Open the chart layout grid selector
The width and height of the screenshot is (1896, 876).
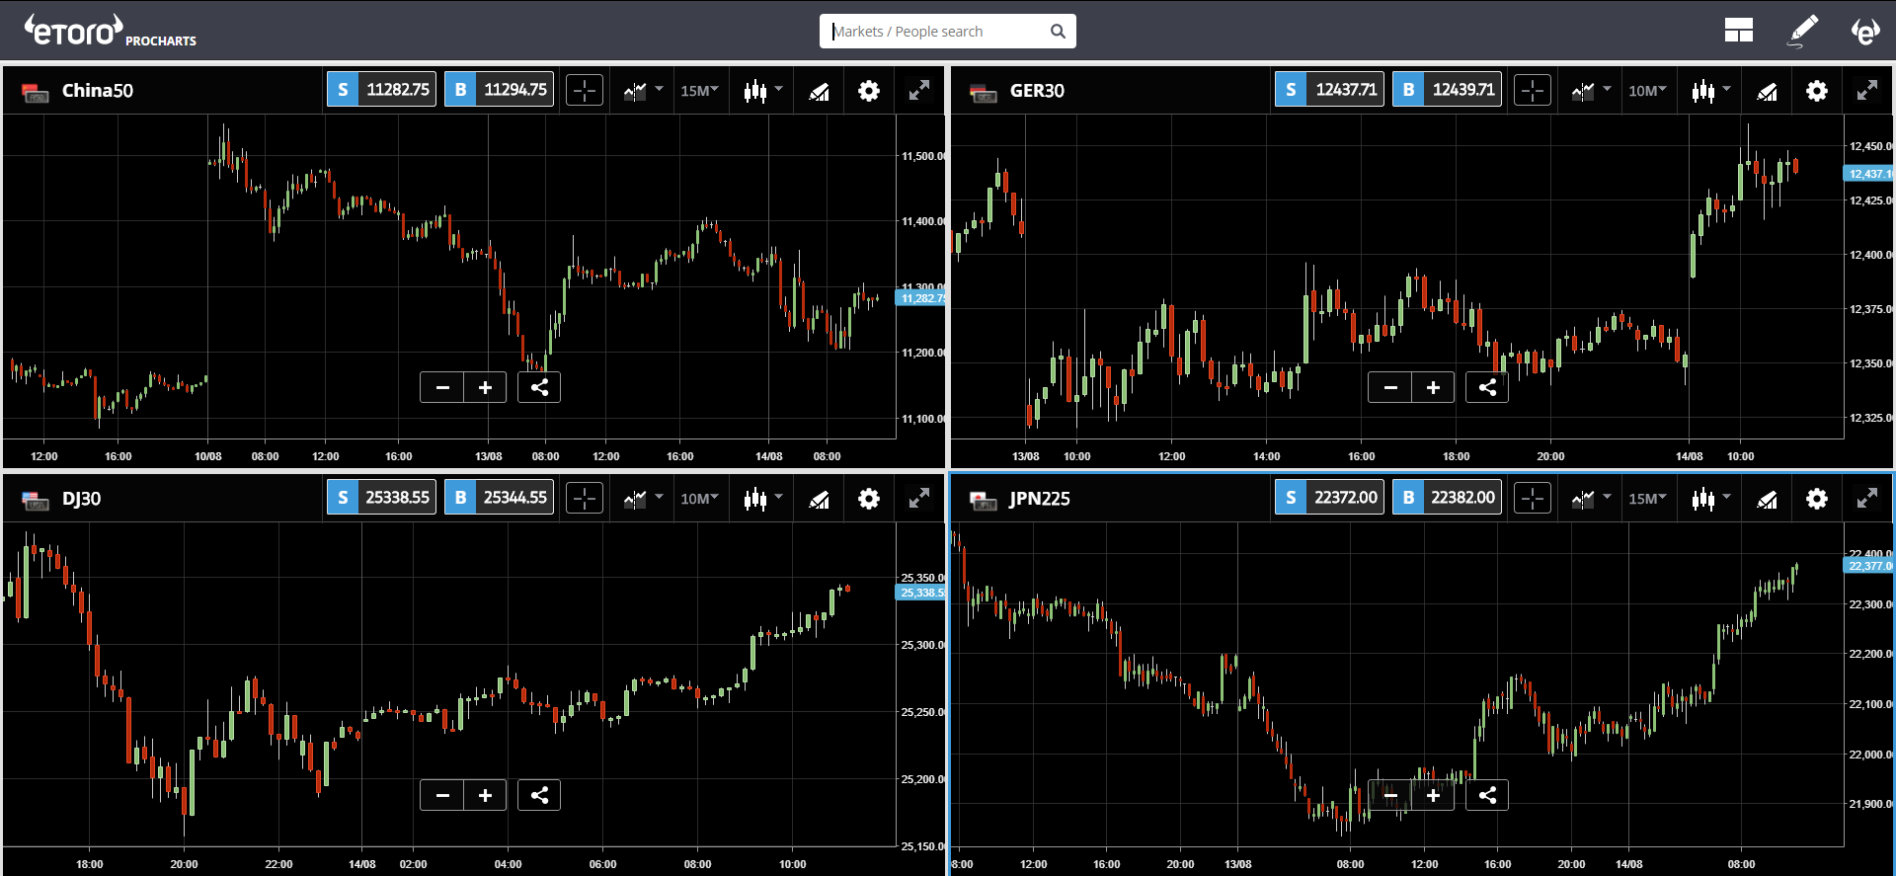(x=1738, y=31)
